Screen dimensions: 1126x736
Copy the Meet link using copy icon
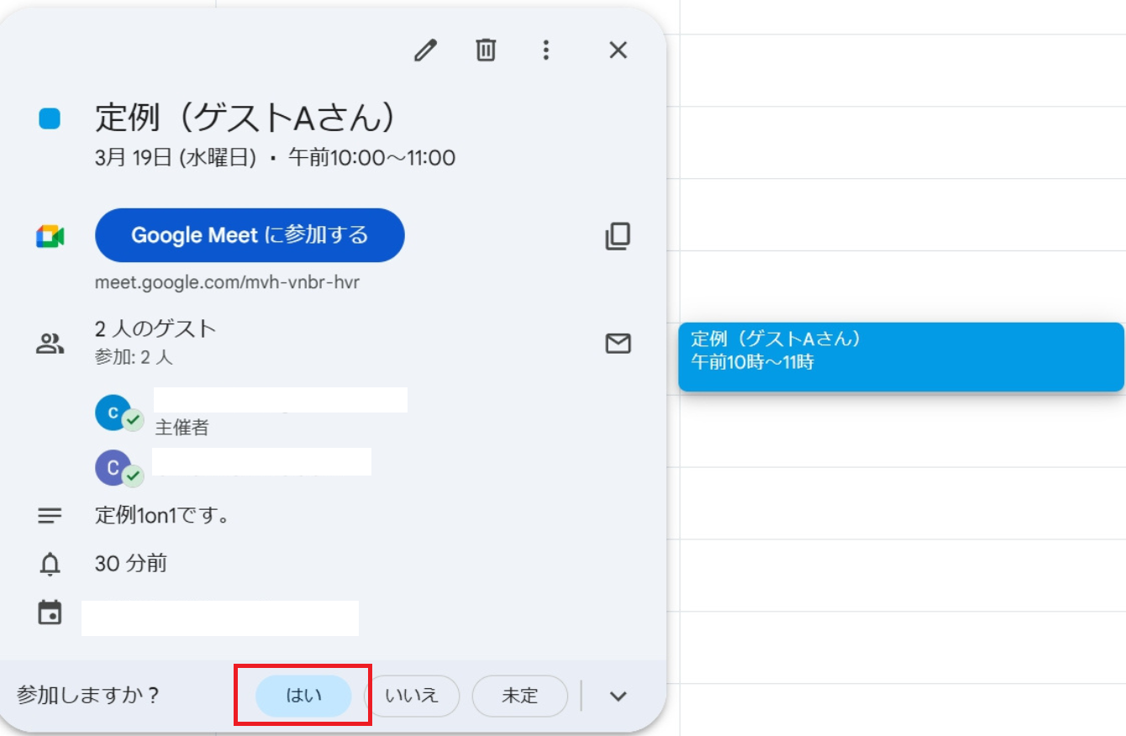pyautogui.click(x=618, y=236)
